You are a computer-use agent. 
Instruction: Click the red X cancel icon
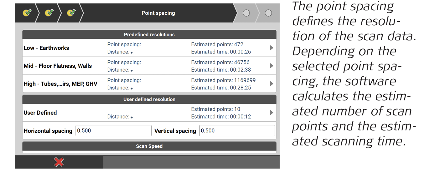tap(59, 162)
